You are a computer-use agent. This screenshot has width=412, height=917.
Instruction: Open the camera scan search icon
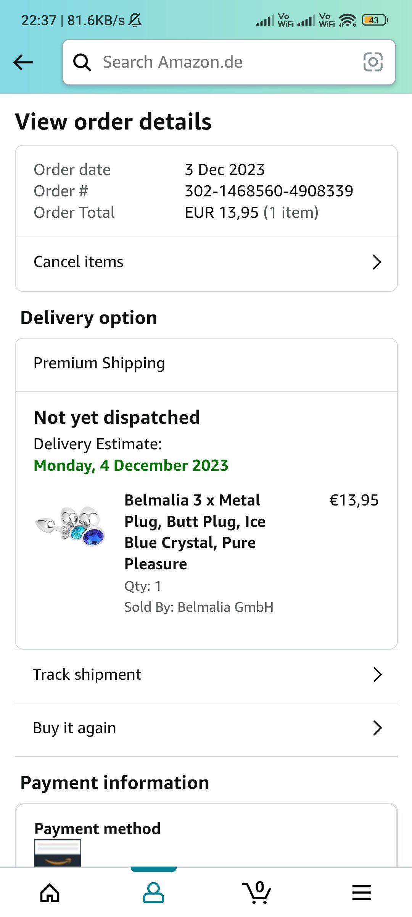pos(373,62)
